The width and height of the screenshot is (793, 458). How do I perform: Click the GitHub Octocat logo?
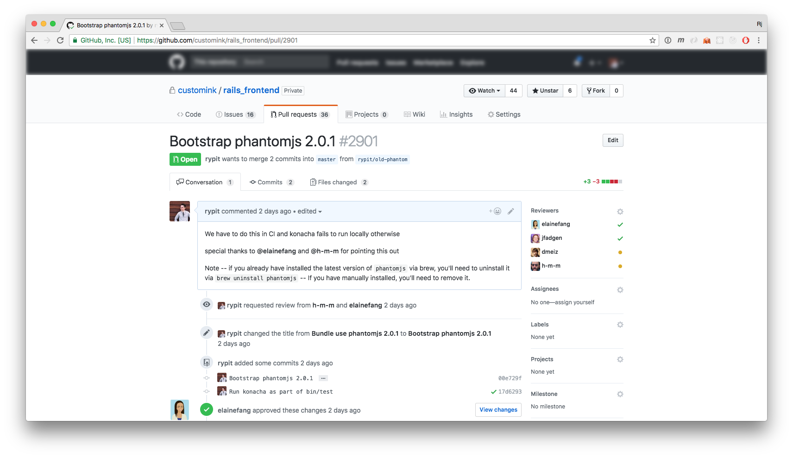(177, 62)
